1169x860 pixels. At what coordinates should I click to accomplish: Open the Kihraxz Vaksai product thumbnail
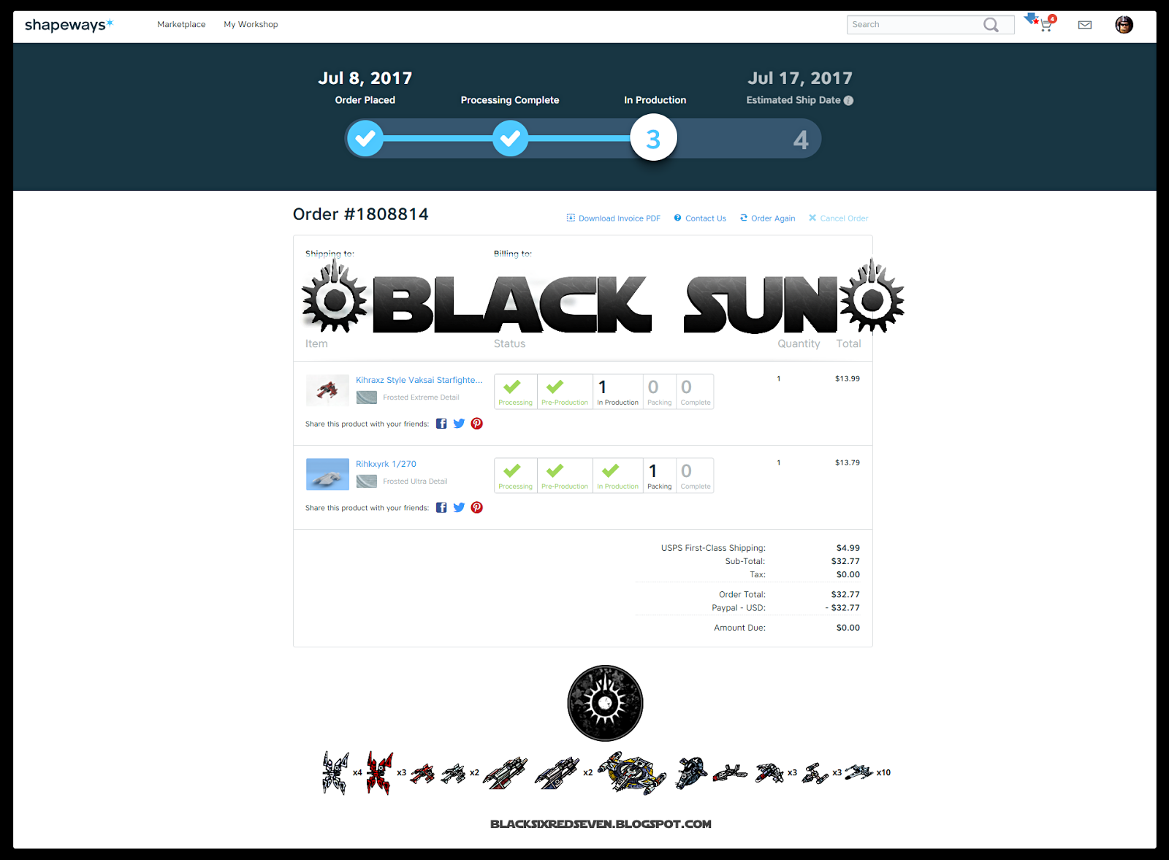click(x=327, y=390)
